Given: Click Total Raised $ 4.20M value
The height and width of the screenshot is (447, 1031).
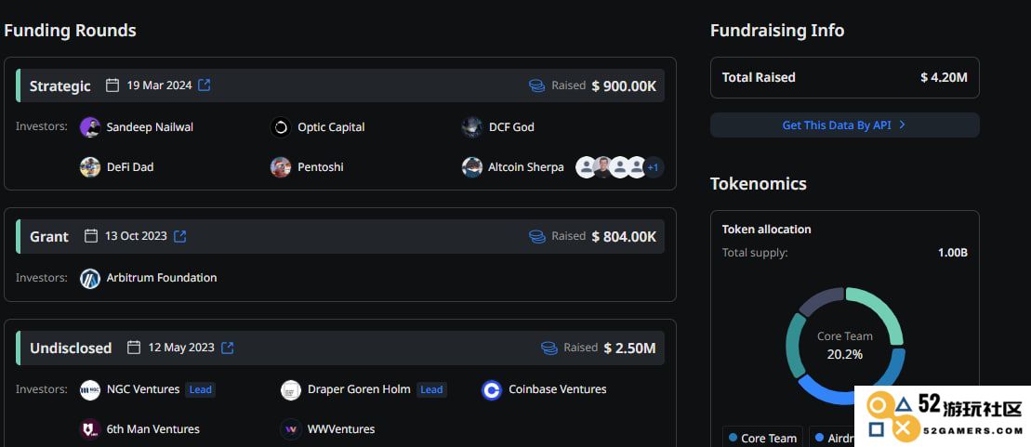Looking at the screenshot, I should (944, 77).
